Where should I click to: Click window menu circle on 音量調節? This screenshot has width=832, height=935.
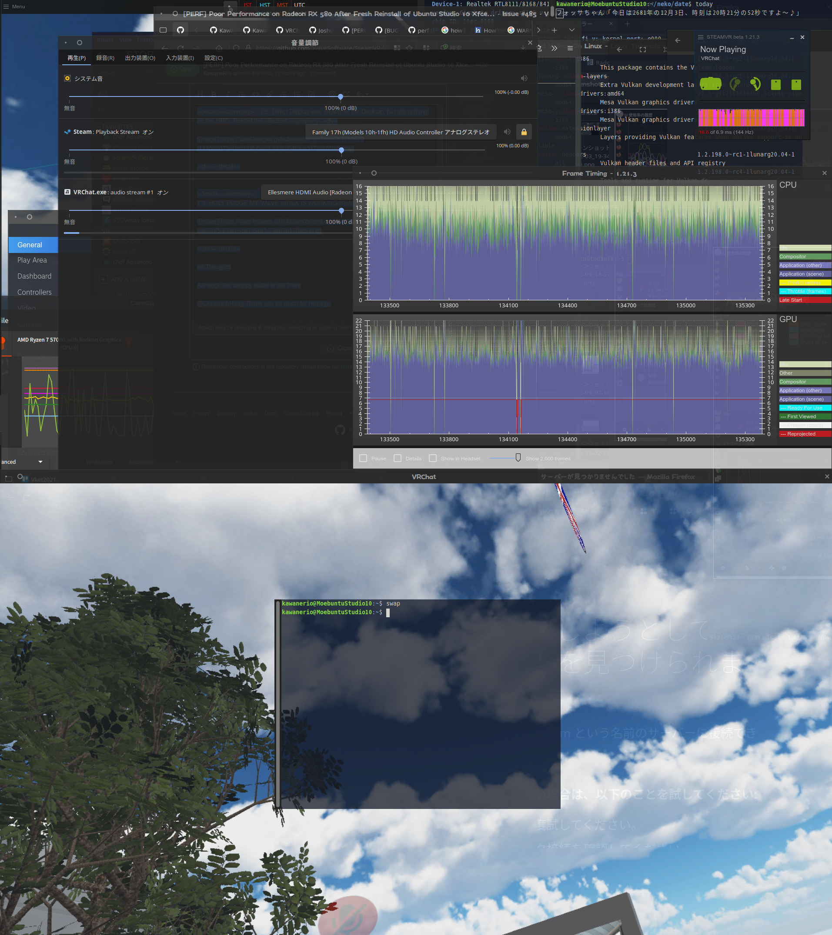pos(79,43)
